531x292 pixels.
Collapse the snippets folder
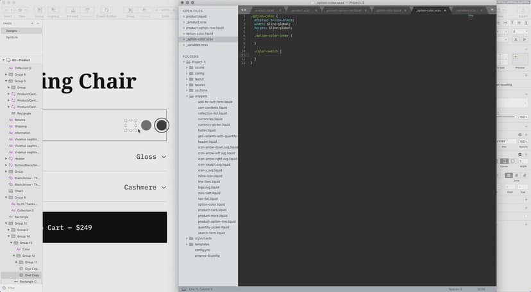coord(187,96)
